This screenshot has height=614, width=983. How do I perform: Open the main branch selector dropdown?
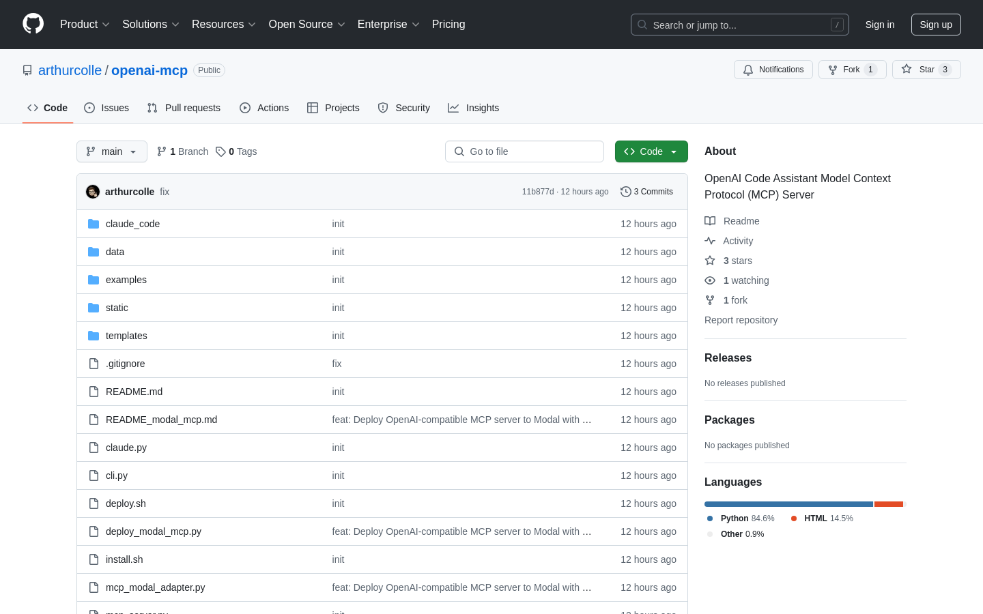point(112,151)
